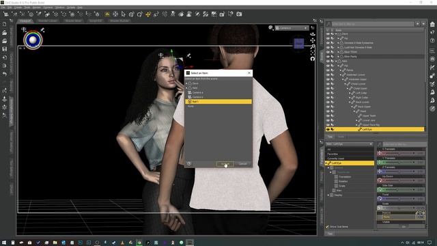Click the pan four-arrow viewport control
This screenshot has width=437, height=246.
coord(313,40)
